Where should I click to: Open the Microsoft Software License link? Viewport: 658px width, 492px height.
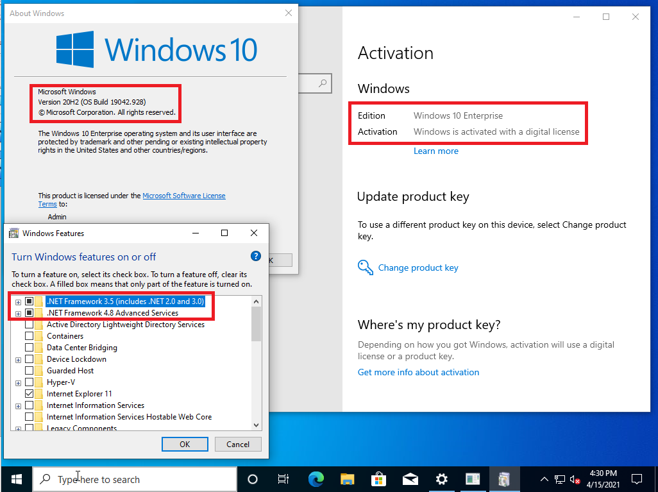click(184, 196)
